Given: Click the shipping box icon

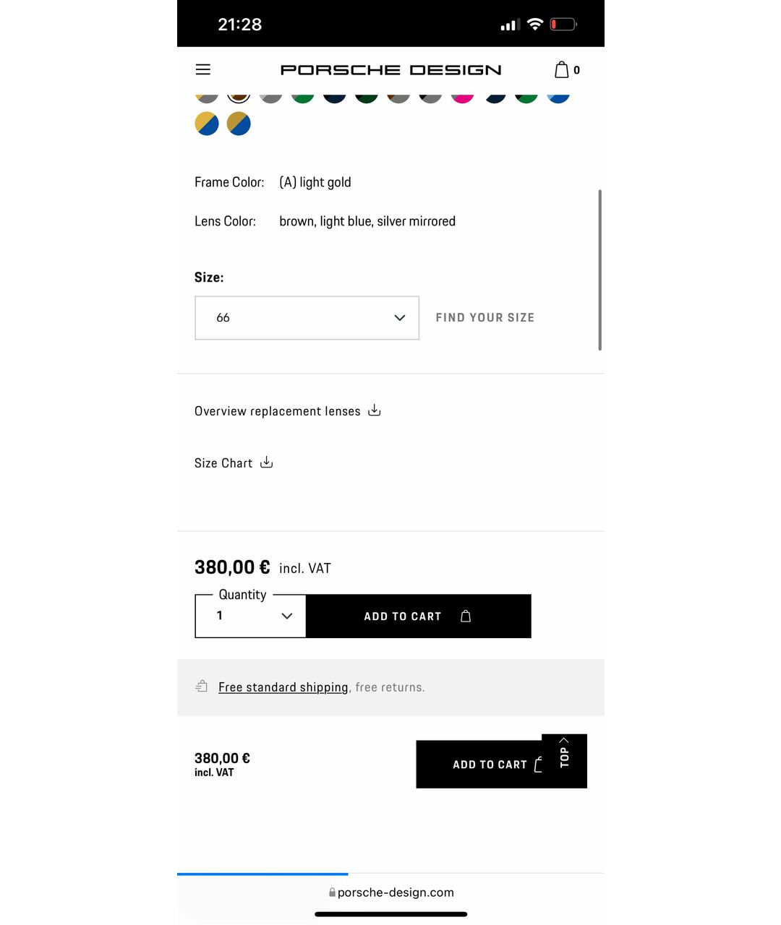Looking at the screenshot, I should click(202, 687).
